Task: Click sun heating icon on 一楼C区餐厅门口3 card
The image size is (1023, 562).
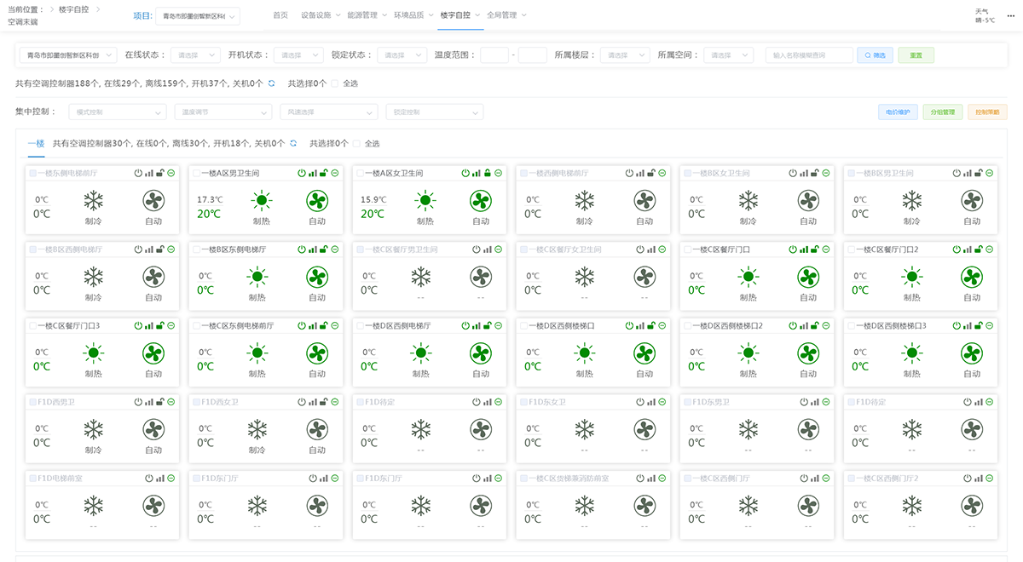Action: (93, 354)
